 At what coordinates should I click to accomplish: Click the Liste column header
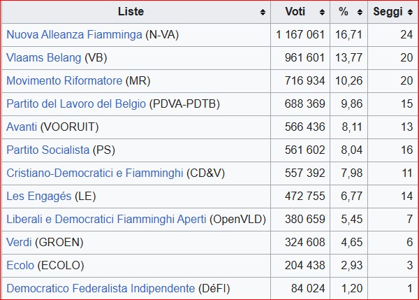pyautogui.click(x=131, y=12)
